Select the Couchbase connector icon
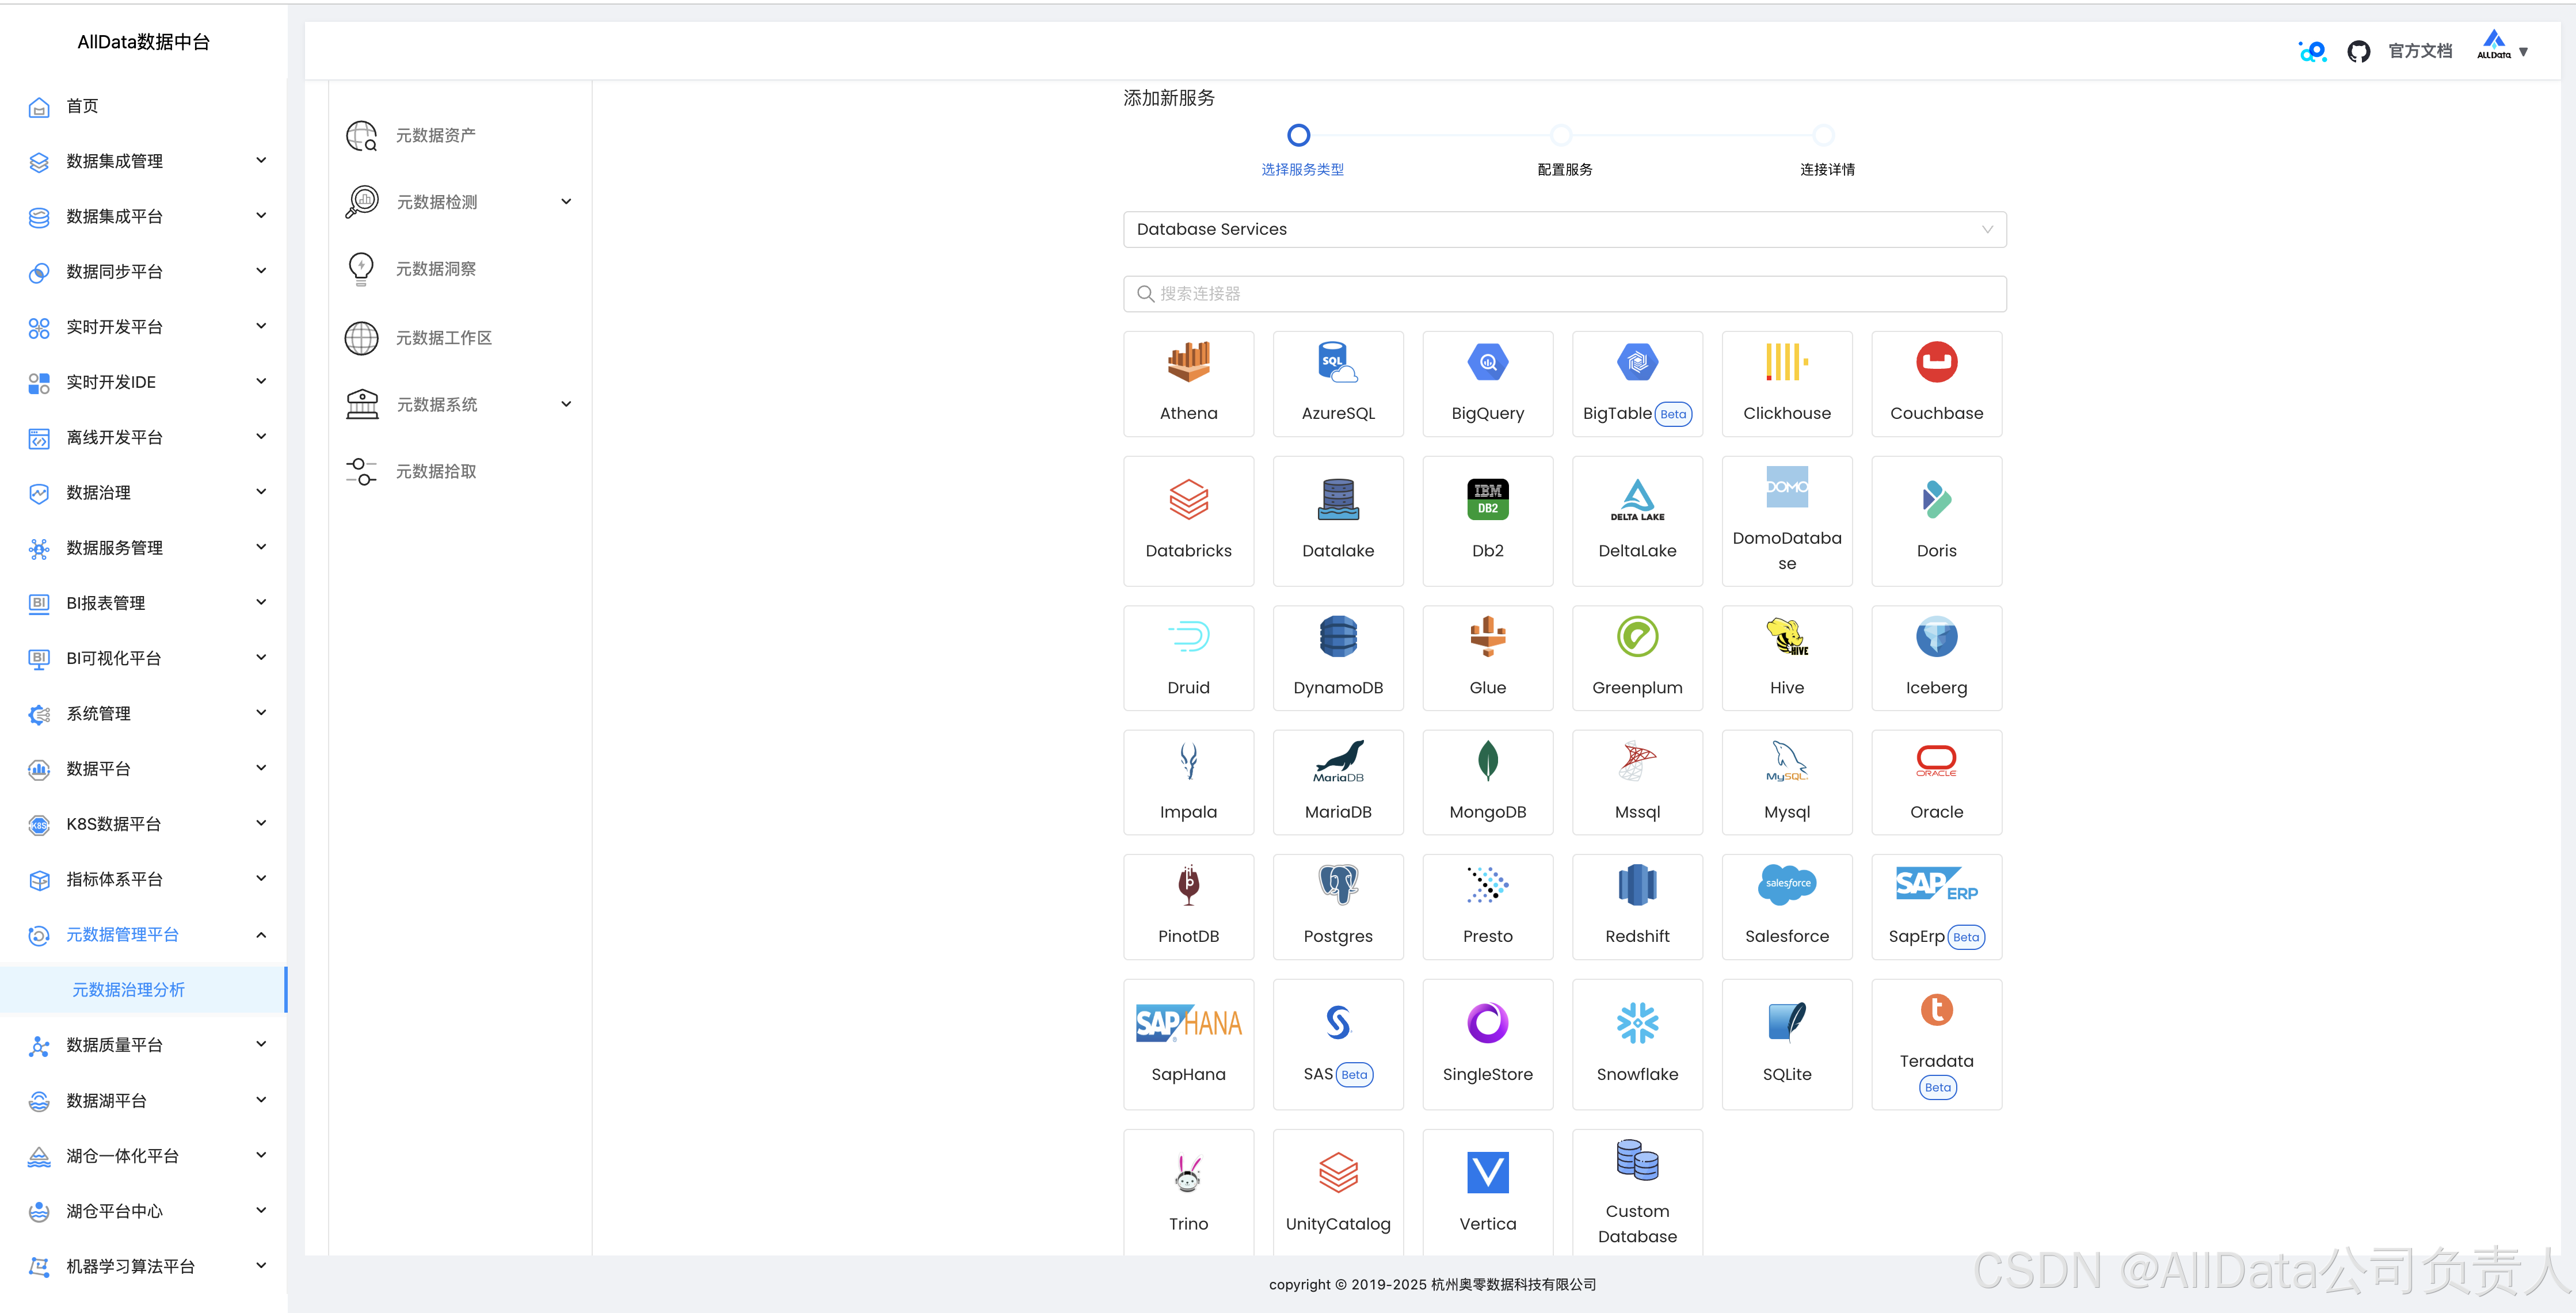The height and width of the screenshot is (1313, 2576). tap(1936, 362)
